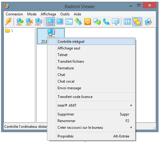Click the add new connection icon
The height and width of the screenshot is (142, 162).
click(x=20, y=22)
